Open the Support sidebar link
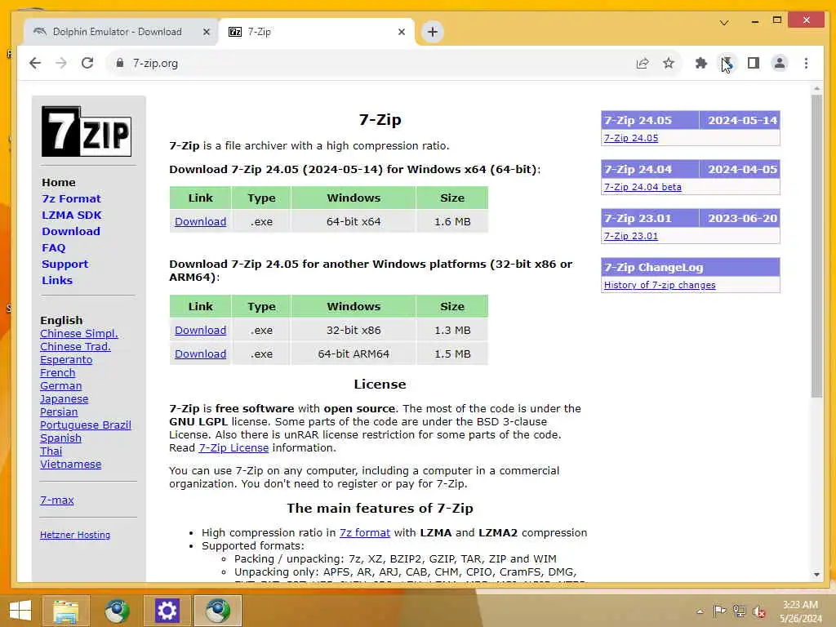Viewport: 836px width, 627px height. coord(65,265)
